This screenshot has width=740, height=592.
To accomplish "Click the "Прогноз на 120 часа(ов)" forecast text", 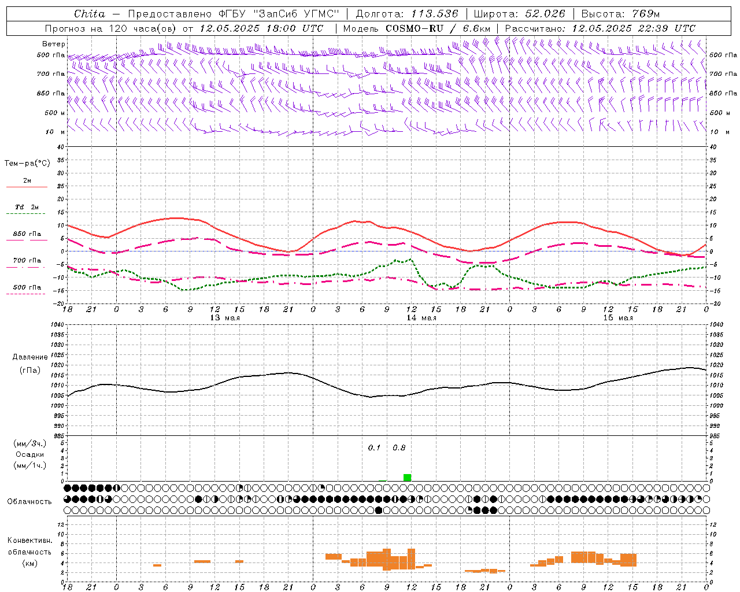I will (112, 28).
